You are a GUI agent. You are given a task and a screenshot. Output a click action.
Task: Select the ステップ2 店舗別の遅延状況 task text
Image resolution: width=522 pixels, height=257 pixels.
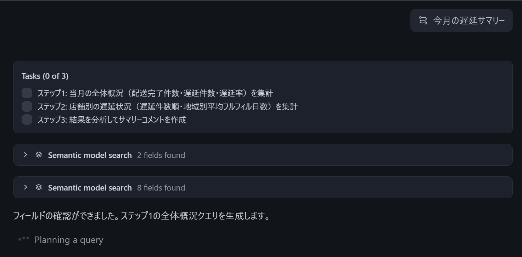pyautogui.click(x=167, y=106)
